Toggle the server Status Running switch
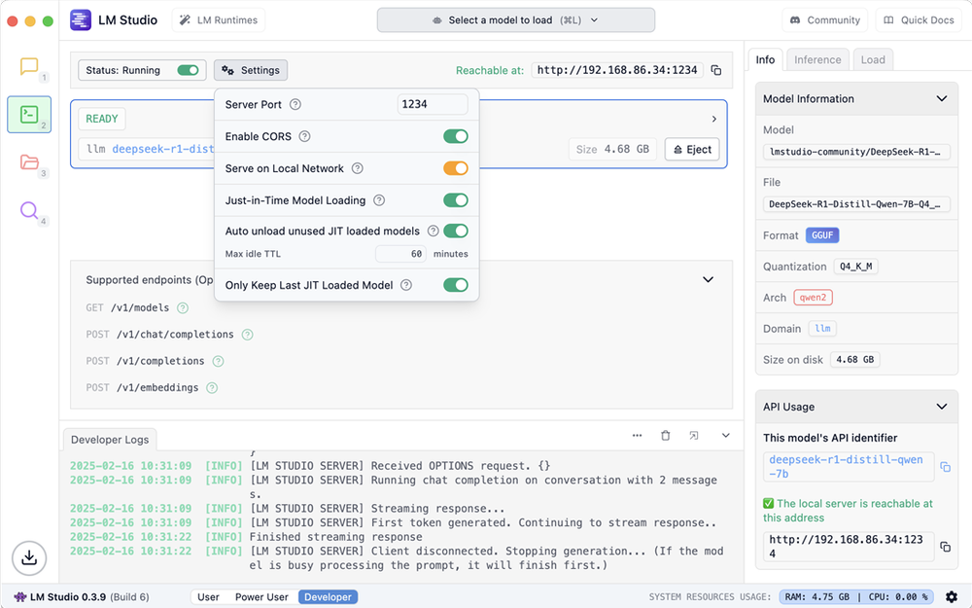972x608 pixels. (x=188, y=70)
